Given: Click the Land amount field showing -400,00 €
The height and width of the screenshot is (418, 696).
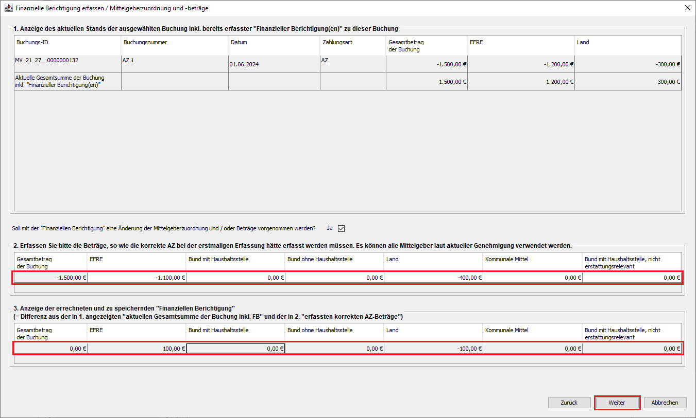Looking at the screenshot, I should [433, 278].
